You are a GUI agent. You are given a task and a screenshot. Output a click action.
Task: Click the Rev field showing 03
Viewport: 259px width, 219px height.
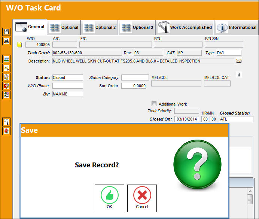click(x=149, y=53)
